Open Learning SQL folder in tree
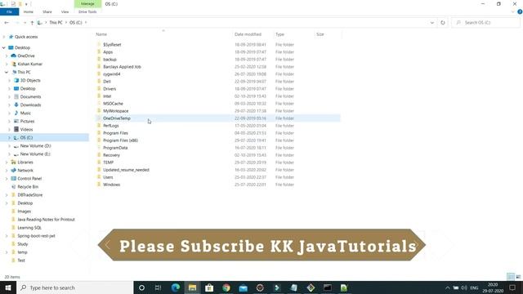This screenshot has width=523, height=294. pos(29,228)
